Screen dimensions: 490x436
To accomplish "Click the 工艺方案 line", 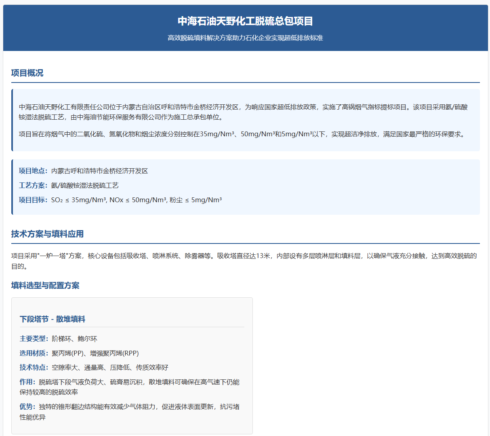I will pos(69,185).
